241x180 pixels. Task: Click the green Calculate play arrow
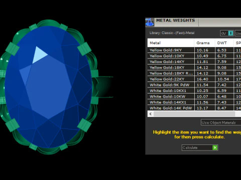click(x=215, y=147)
